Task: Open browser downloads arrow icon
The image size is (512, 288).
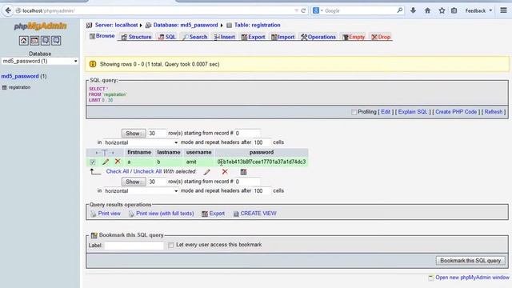Action: [x=413, y=10]
